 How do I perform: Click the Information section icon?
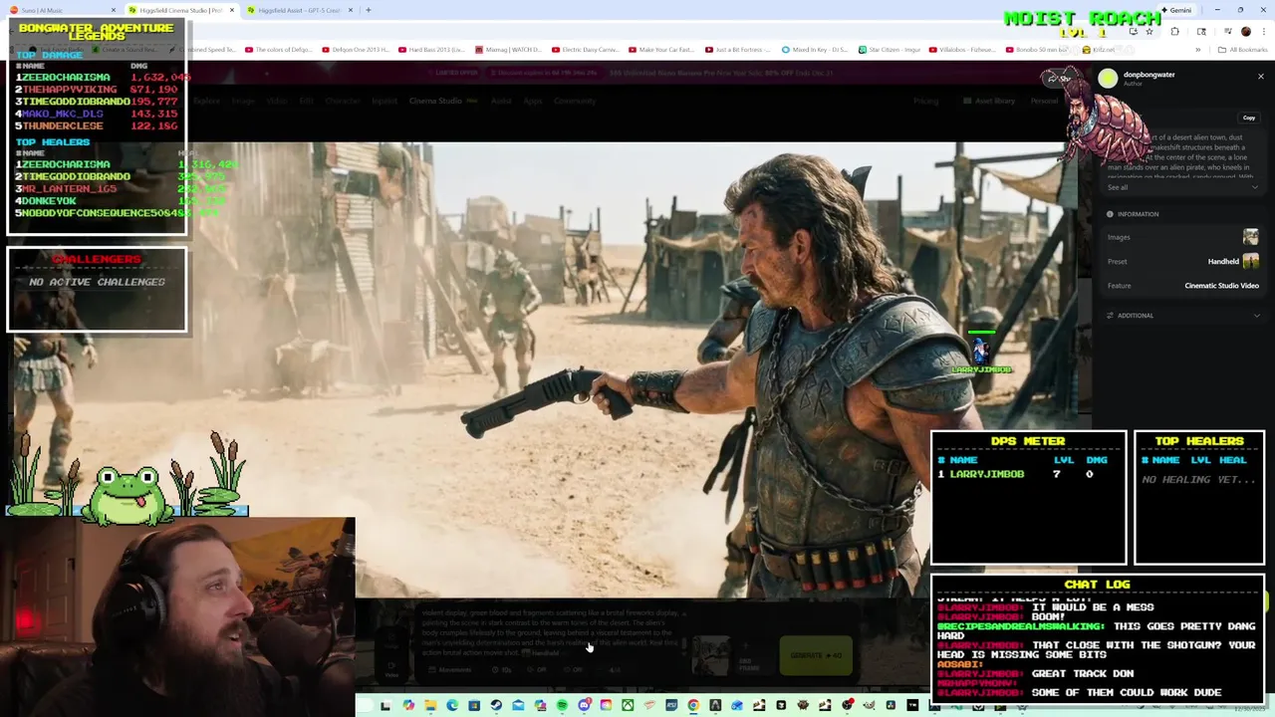coord(1110,214)
